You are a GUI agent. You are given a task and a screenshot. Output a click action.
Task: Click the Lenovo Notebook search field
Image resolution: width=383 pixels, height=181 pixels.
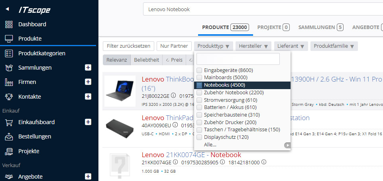point(263,10)
